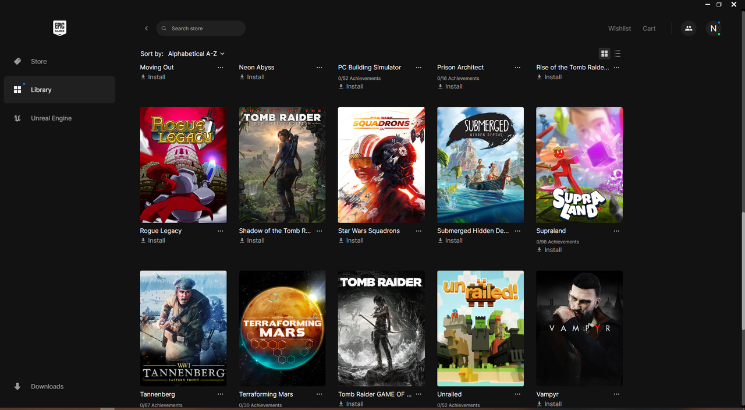Screen dimensions: 745x410
Task: Open the Wishlist
Action: pos(619,29)
